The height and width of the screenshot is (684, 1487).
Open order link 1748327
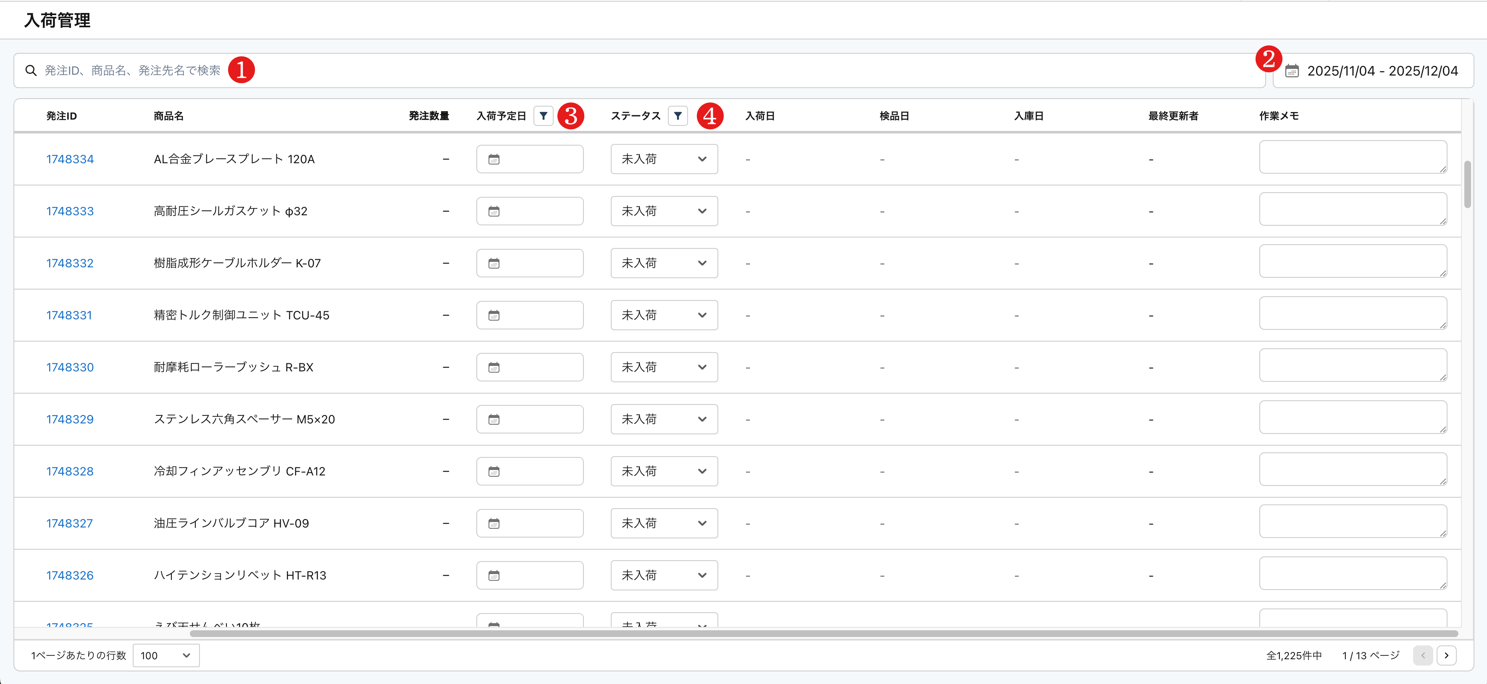(69, 524)
